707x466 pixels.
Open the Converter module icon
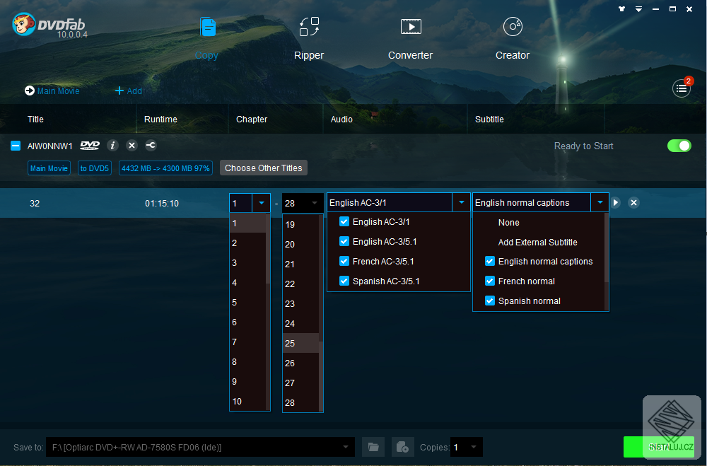[411, 27]
